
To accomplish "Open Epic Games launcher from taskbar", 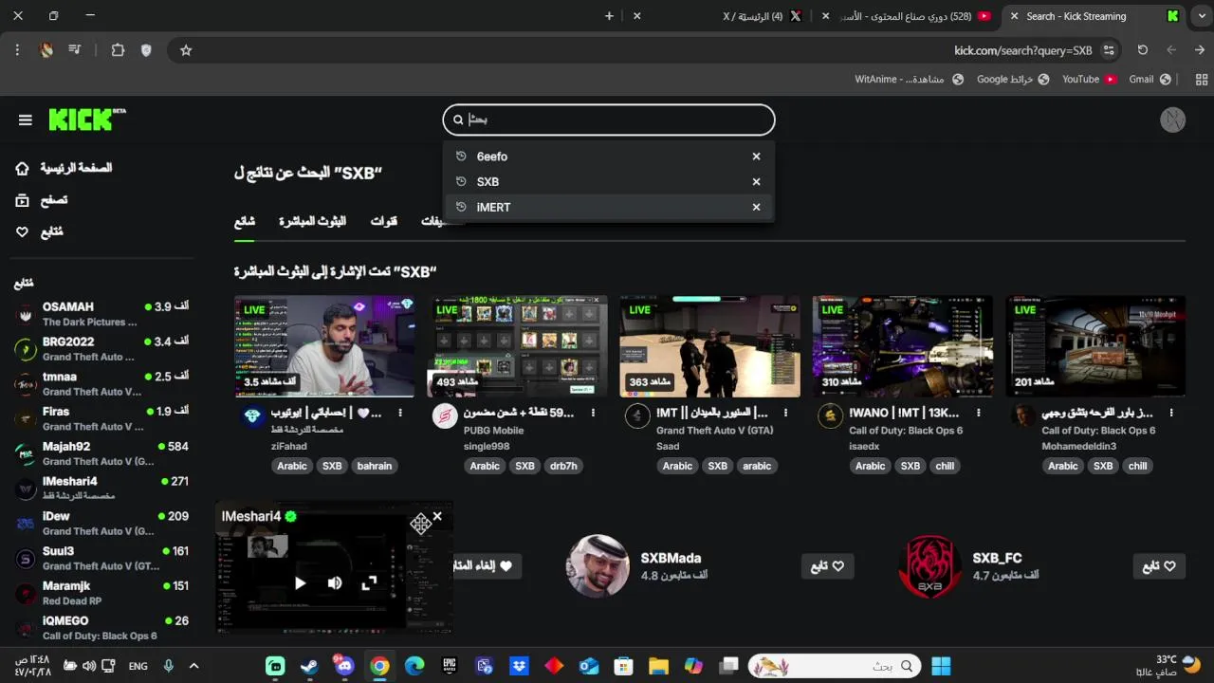I will [x=450, y=666].
